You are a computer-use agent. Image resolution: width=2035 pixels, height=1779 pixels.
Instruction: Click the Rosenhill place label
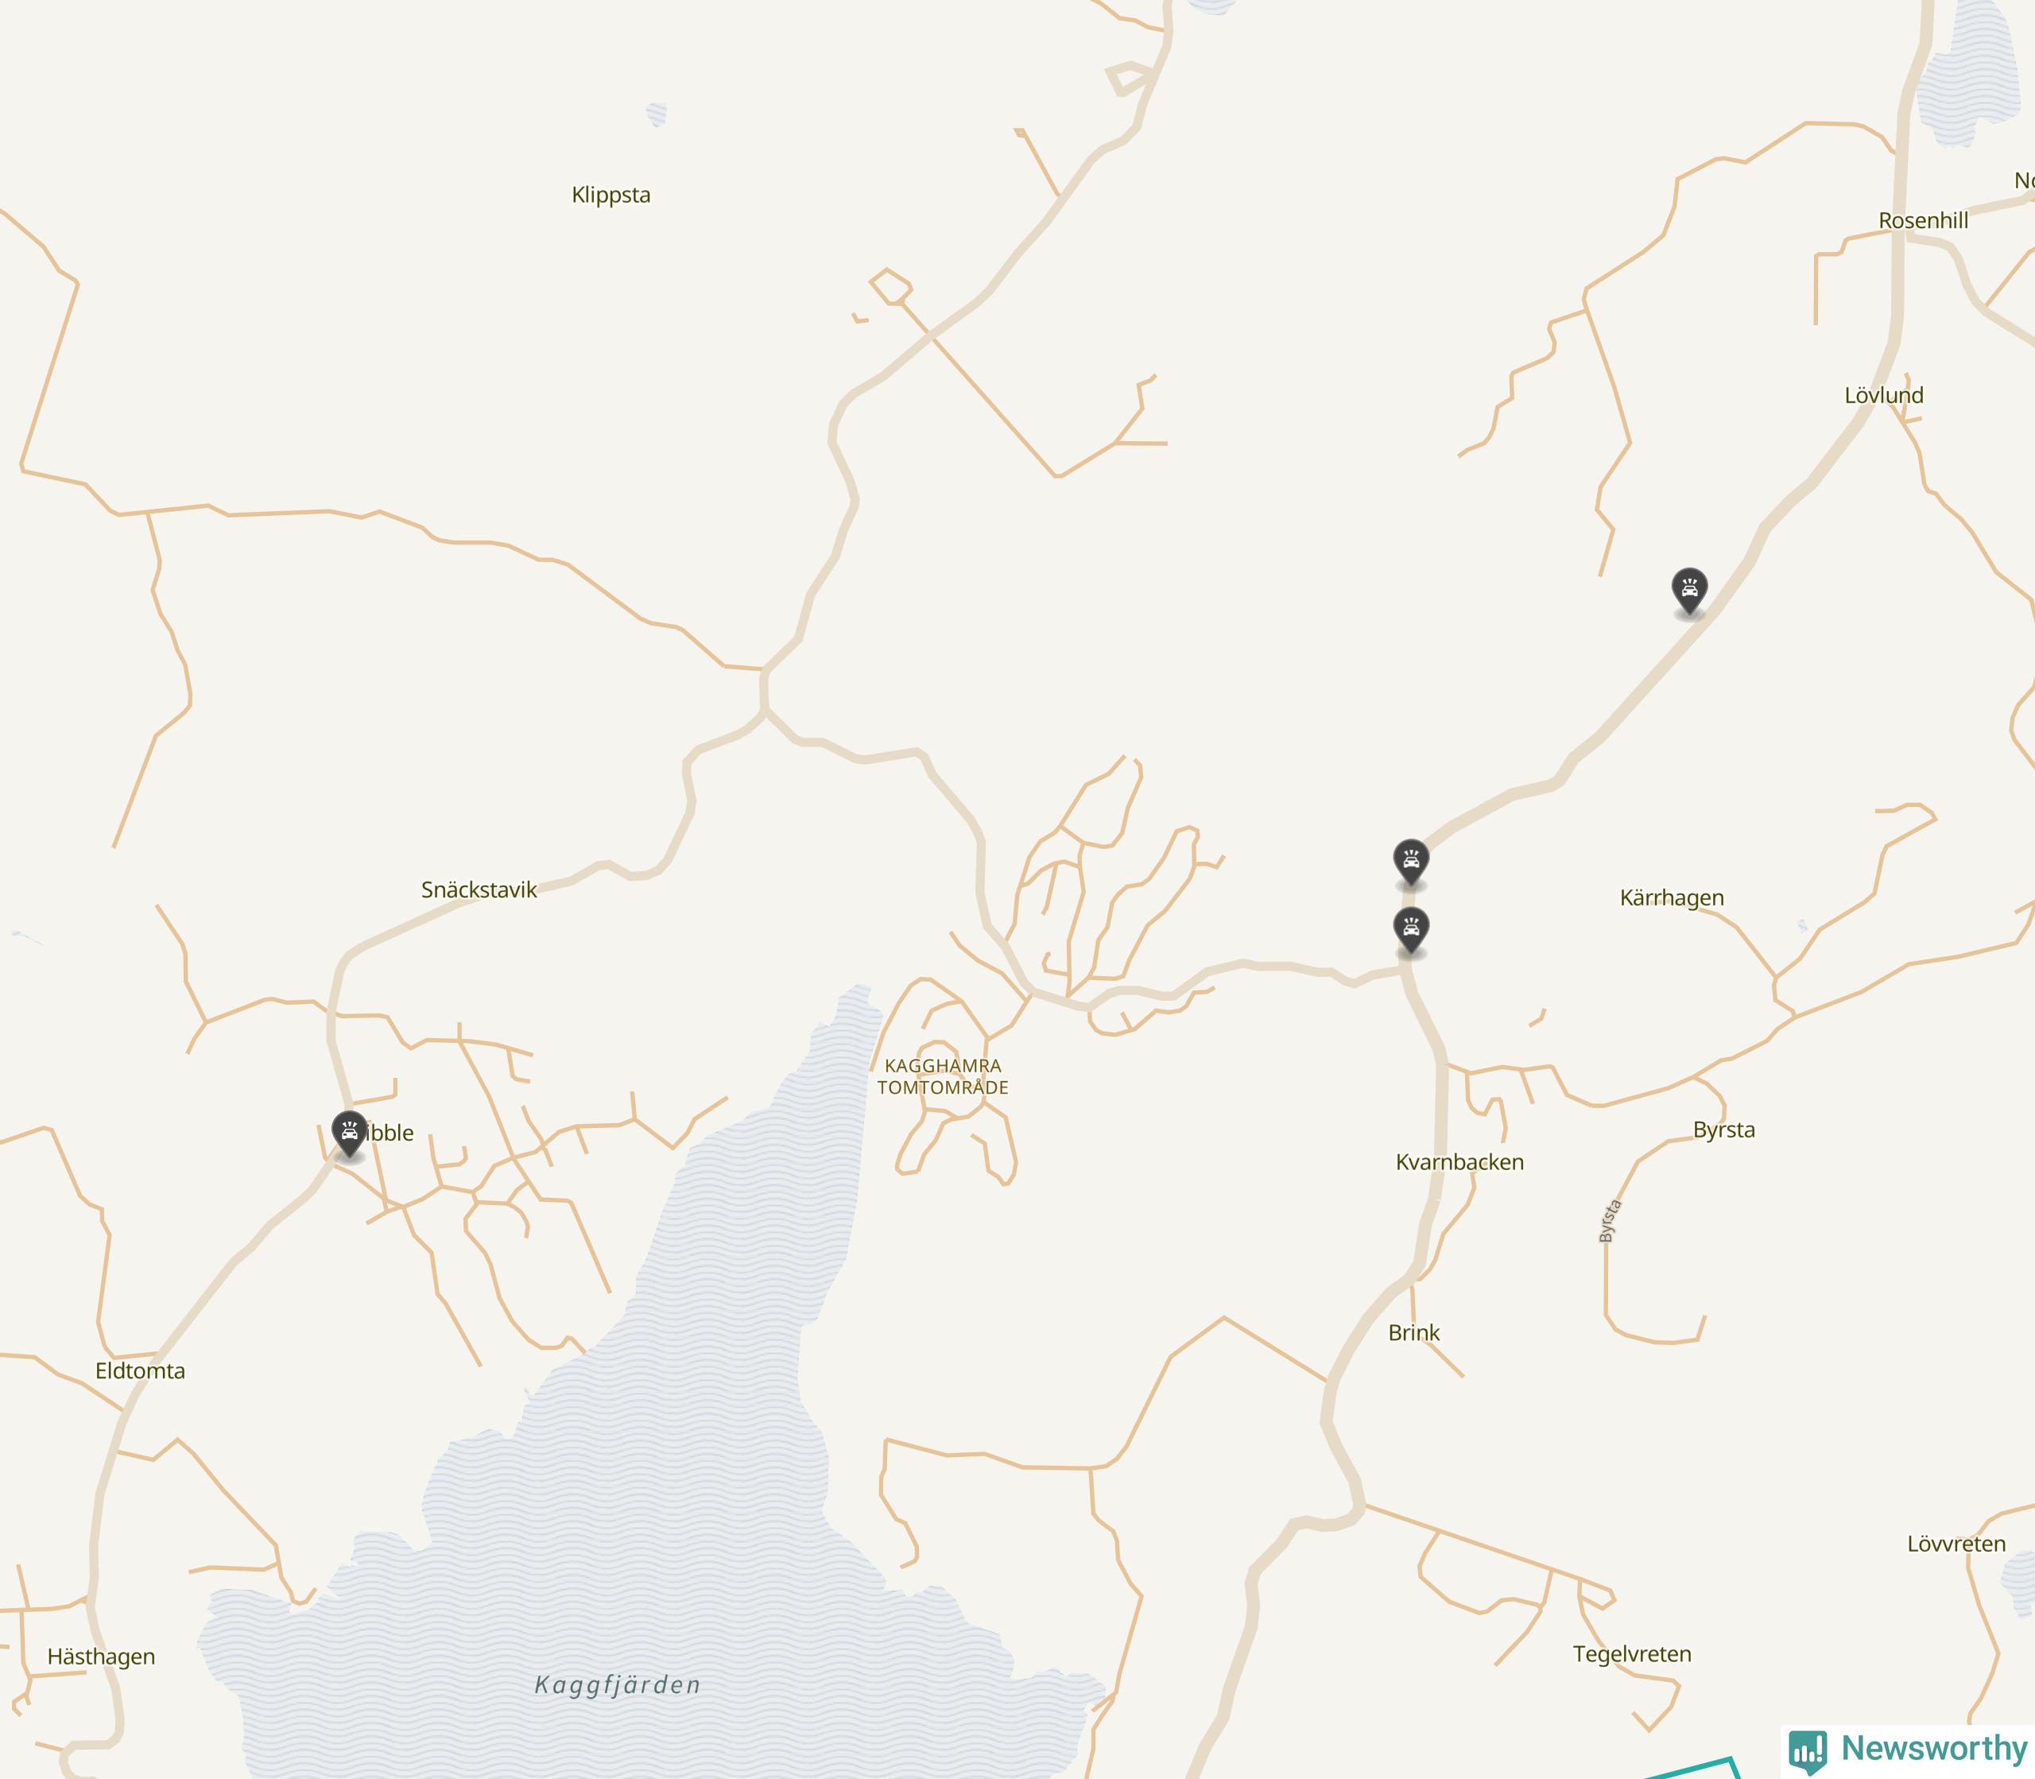click(1923, 220)
